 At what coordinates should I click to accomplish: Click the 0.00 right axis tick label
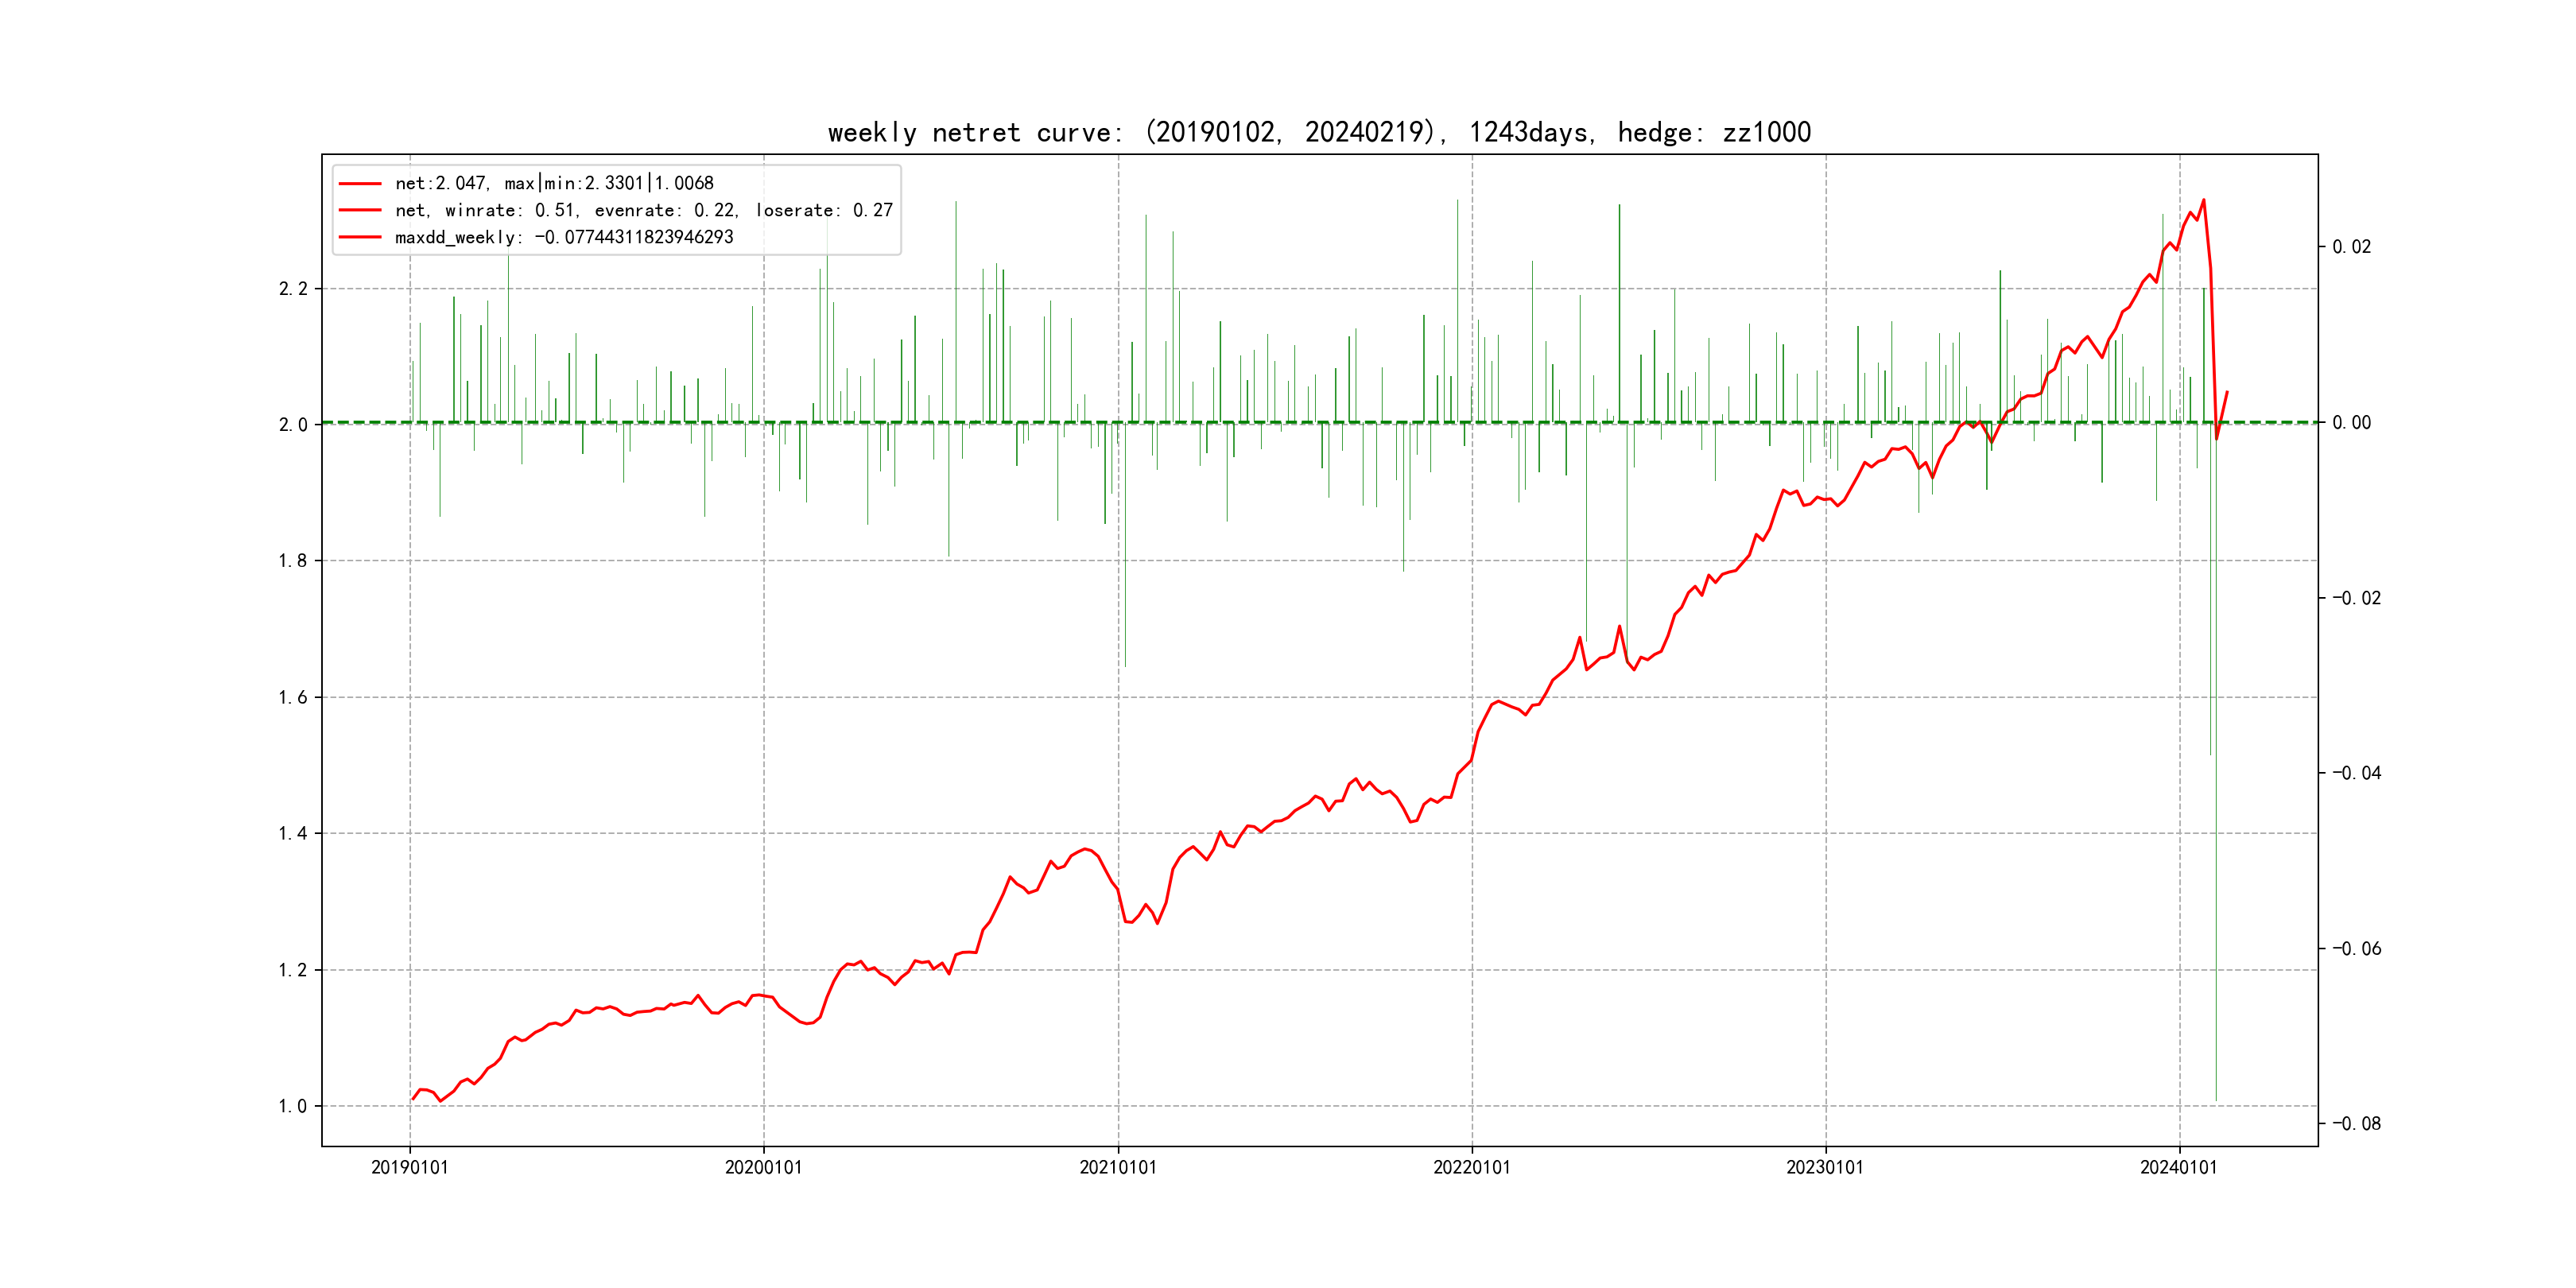(x=2351, y=423)
